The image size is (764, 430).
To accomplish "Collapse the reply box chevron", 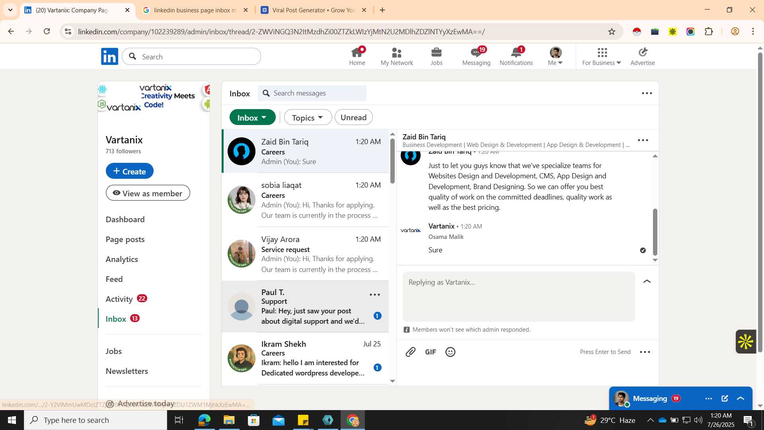I will click(647, 282).
